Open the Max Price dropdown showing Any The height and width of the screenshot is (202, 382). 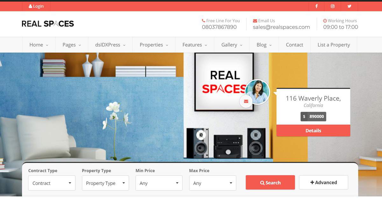coord(212,183)
